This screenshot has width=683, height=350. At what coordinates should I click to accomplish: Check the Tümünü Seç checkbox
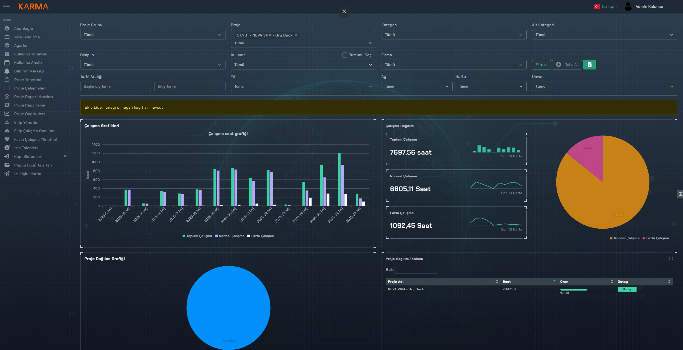click(345, 55)
